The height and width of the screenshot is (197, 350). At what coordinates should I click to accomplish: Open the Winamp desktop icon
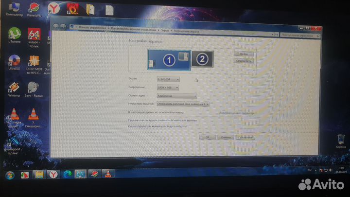(x=14, y=88)
